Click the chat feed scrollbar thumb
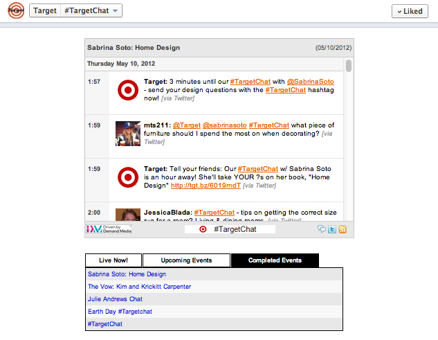Viewport: 438px width, 340px height. tap(349, 66)
